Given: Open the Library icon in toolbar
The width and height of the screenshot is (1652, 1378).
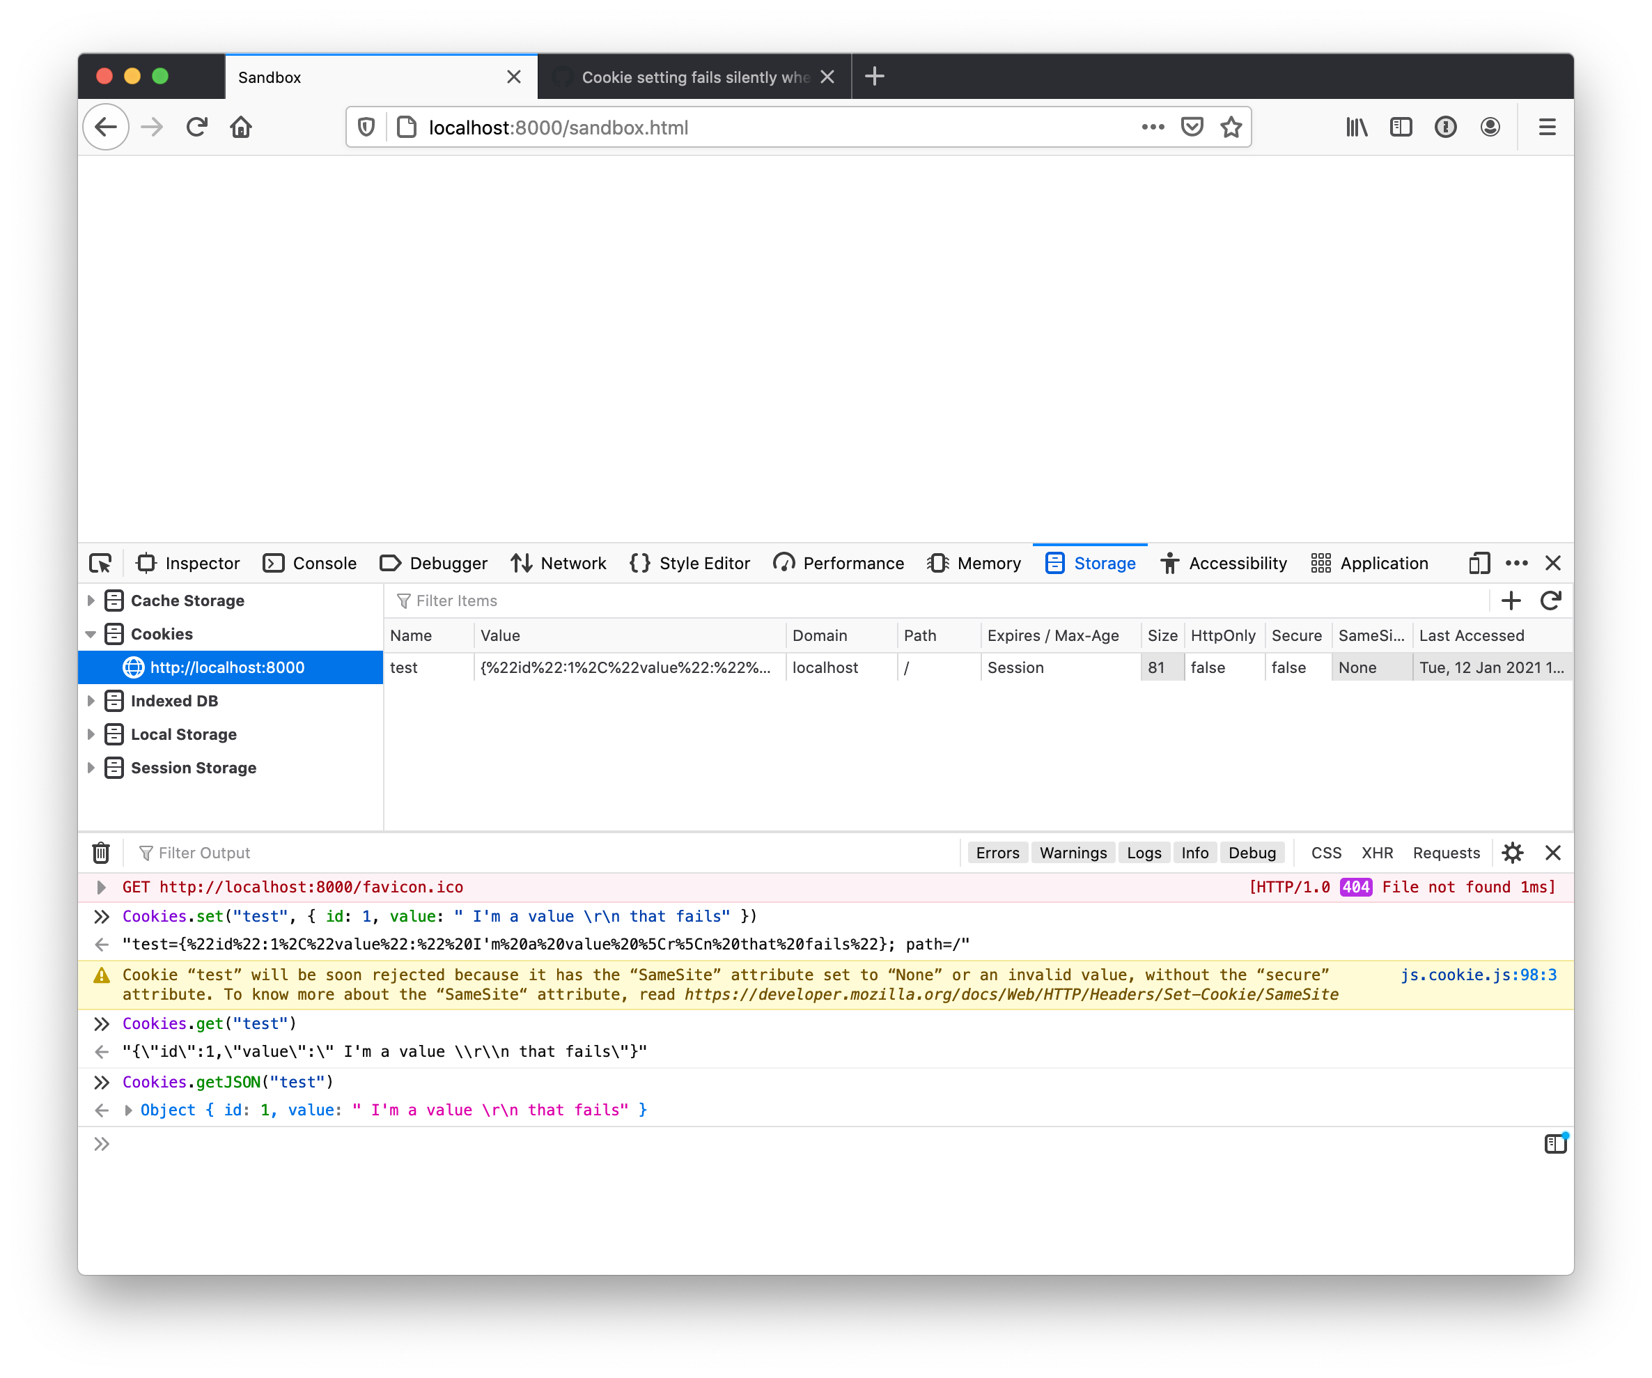Looking at the screenshot, I should point(1356,127).
